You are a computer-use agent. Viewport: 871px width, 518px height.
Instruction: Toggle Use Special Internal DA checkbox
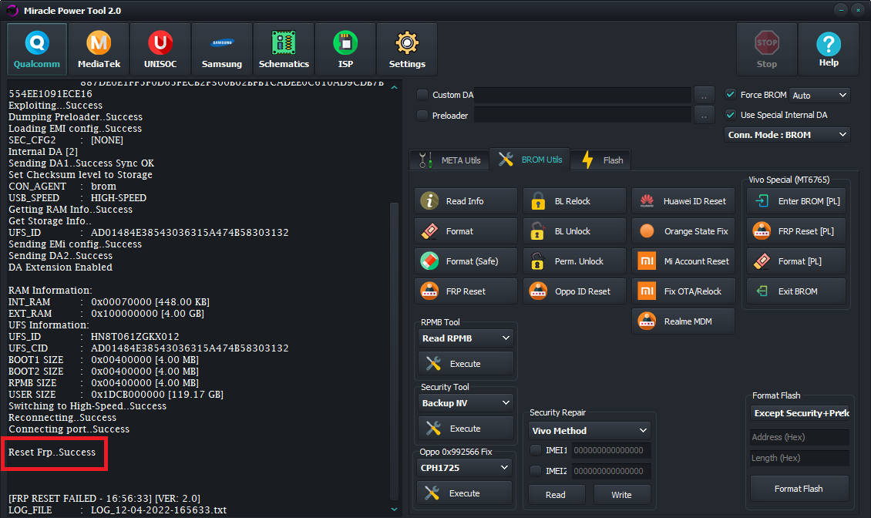(731, 115)
